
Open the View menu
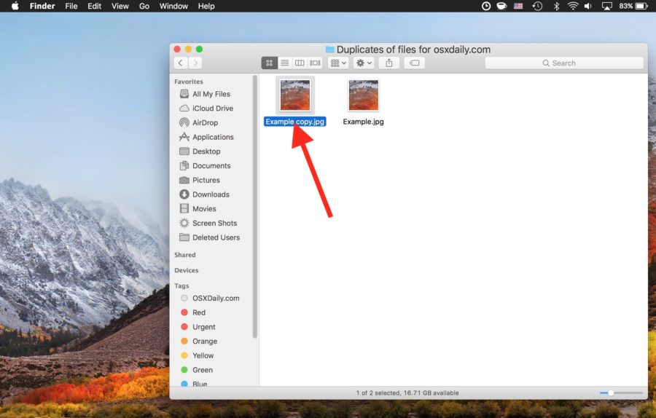[120, 6]
